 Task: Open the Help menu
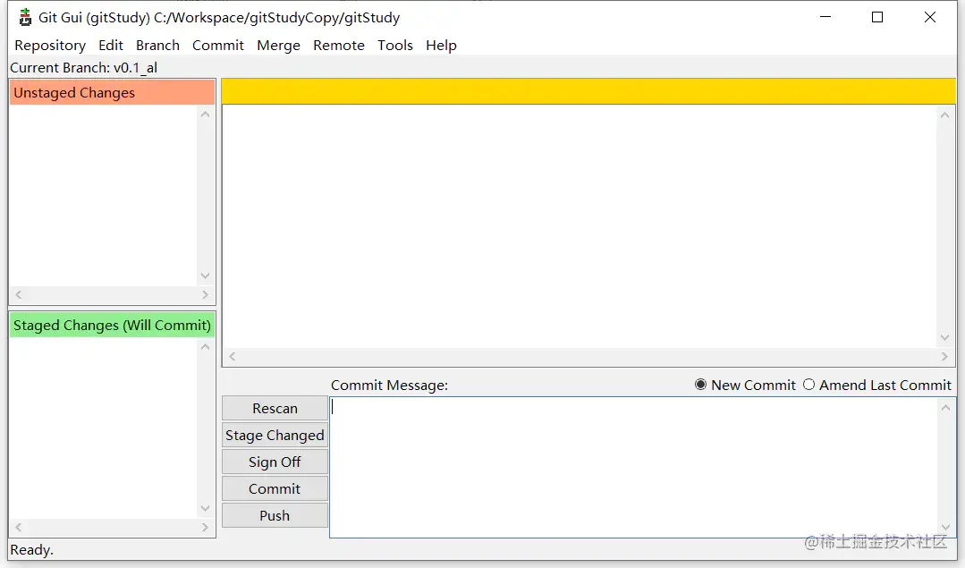point(441,46)
